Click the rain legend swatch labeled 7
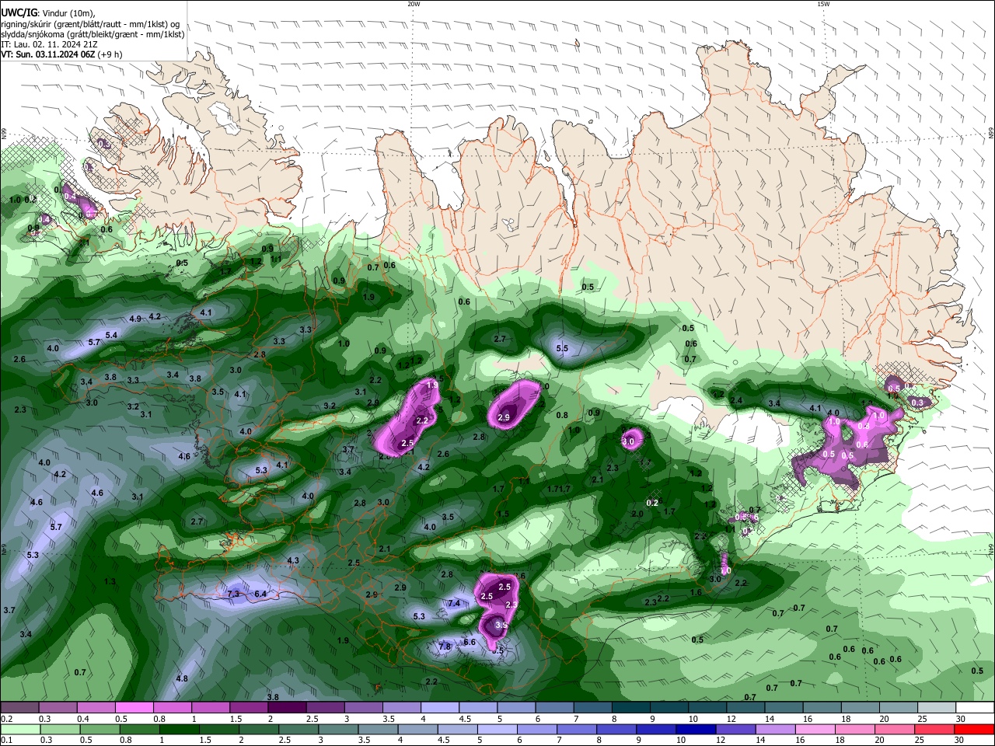 575,729
